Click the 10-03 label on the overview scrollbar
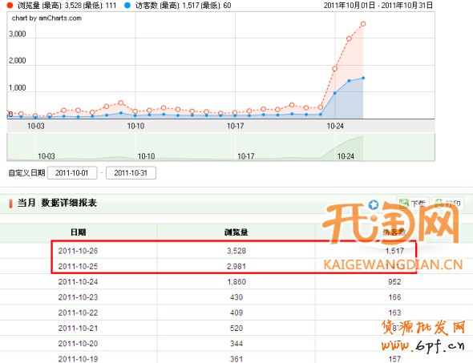The height and width of the screenshot is (363, 473). point(46,156)
